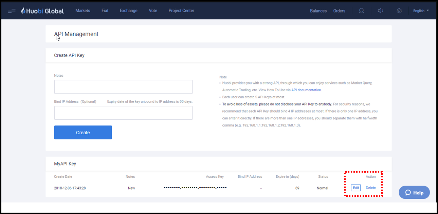
Task: View Balances from the header
Action: pyautogui.click(x=318, y=11)
